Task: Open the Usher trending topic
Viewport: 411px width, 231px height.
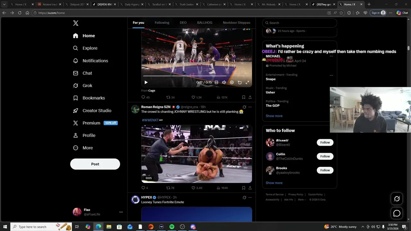Action: [x=270, y=92]
